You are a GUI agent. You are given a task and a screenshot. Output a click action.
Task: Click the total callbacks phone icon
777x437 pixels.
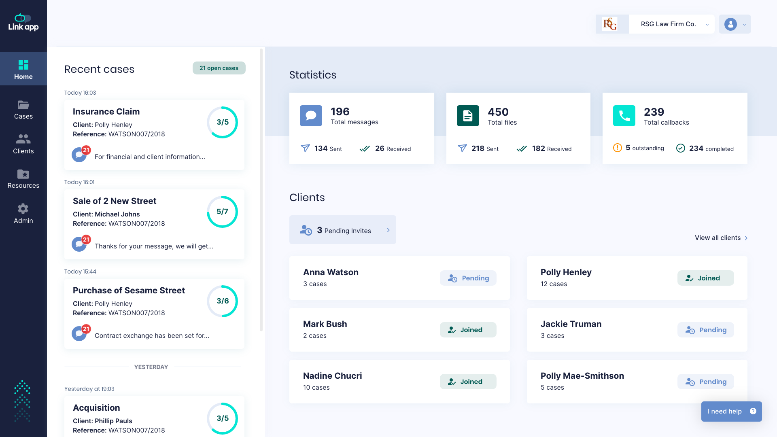pyautogui.click(x=624, y=116)
